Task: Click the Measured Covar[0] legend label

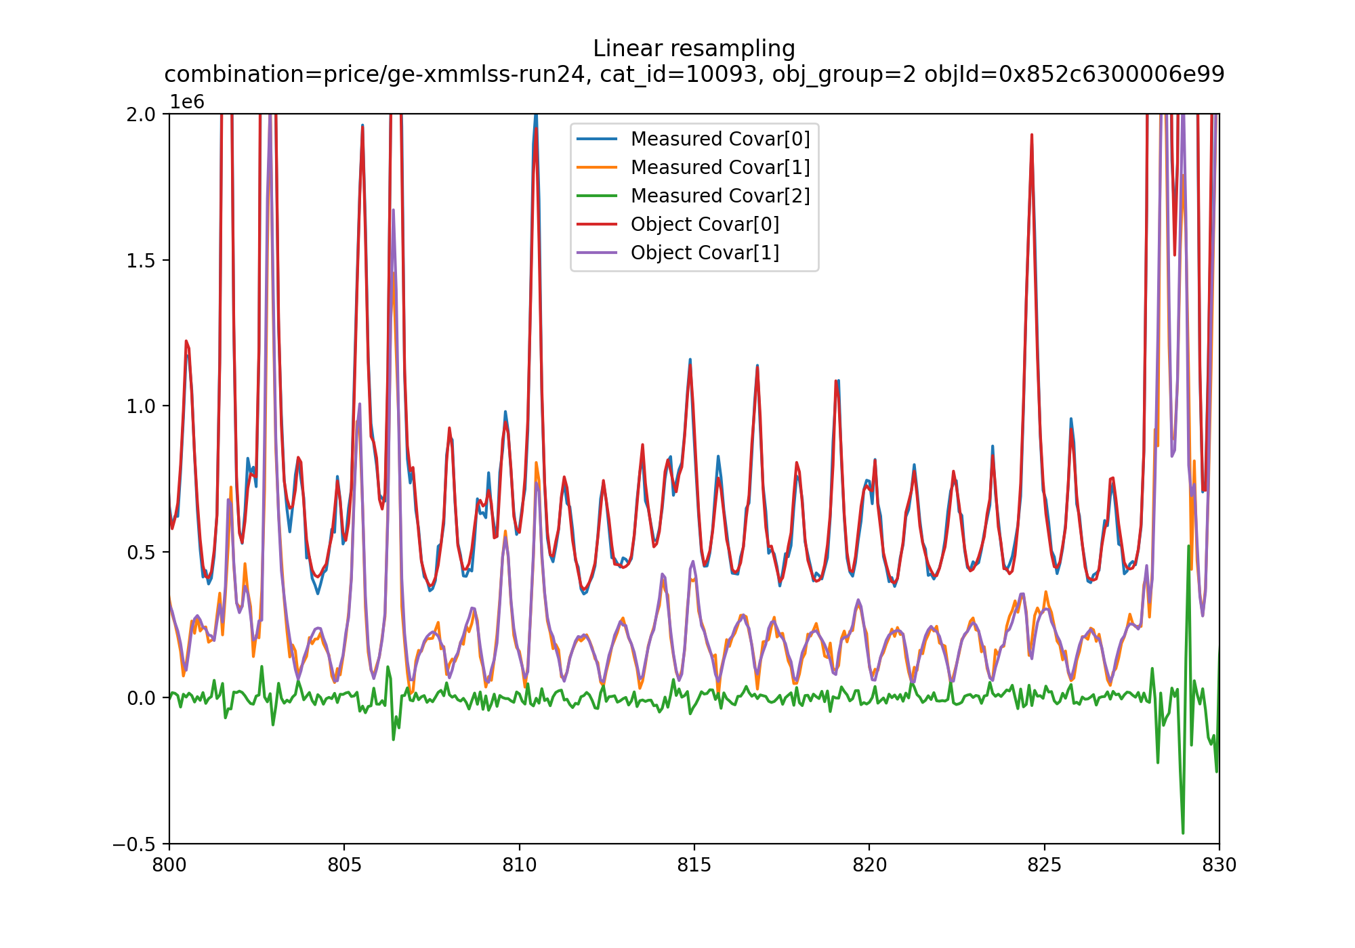Action: pyautogui.click(x=720, y=139)
